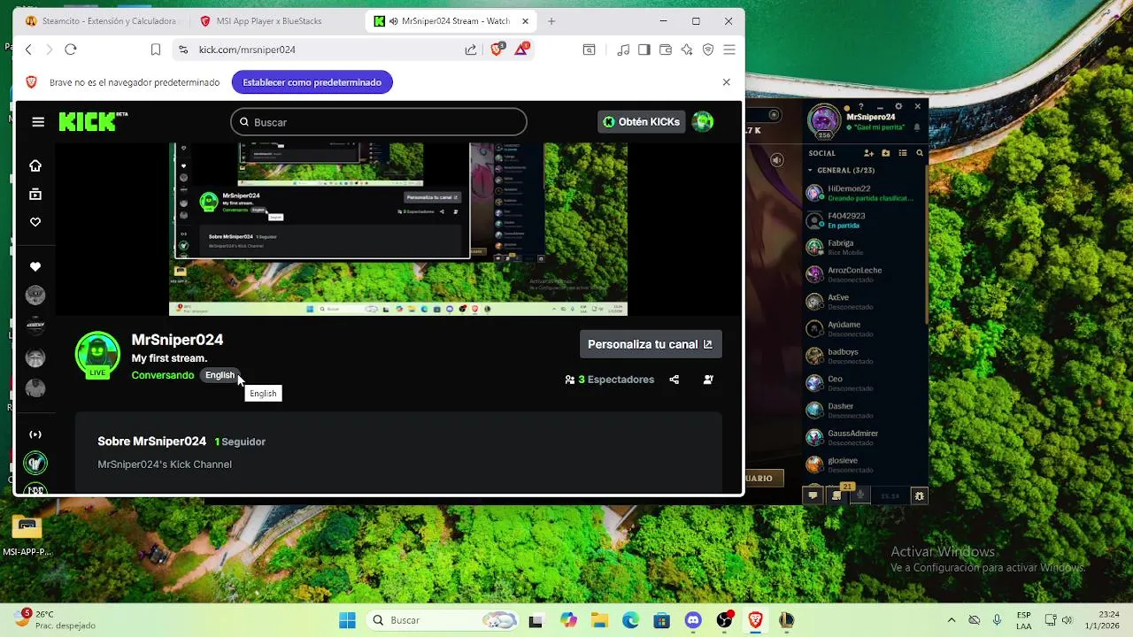Click the kick.com address bar URL
This screenshot has width=1133, height=637.
pyautogui.click(x=247, y=50)
